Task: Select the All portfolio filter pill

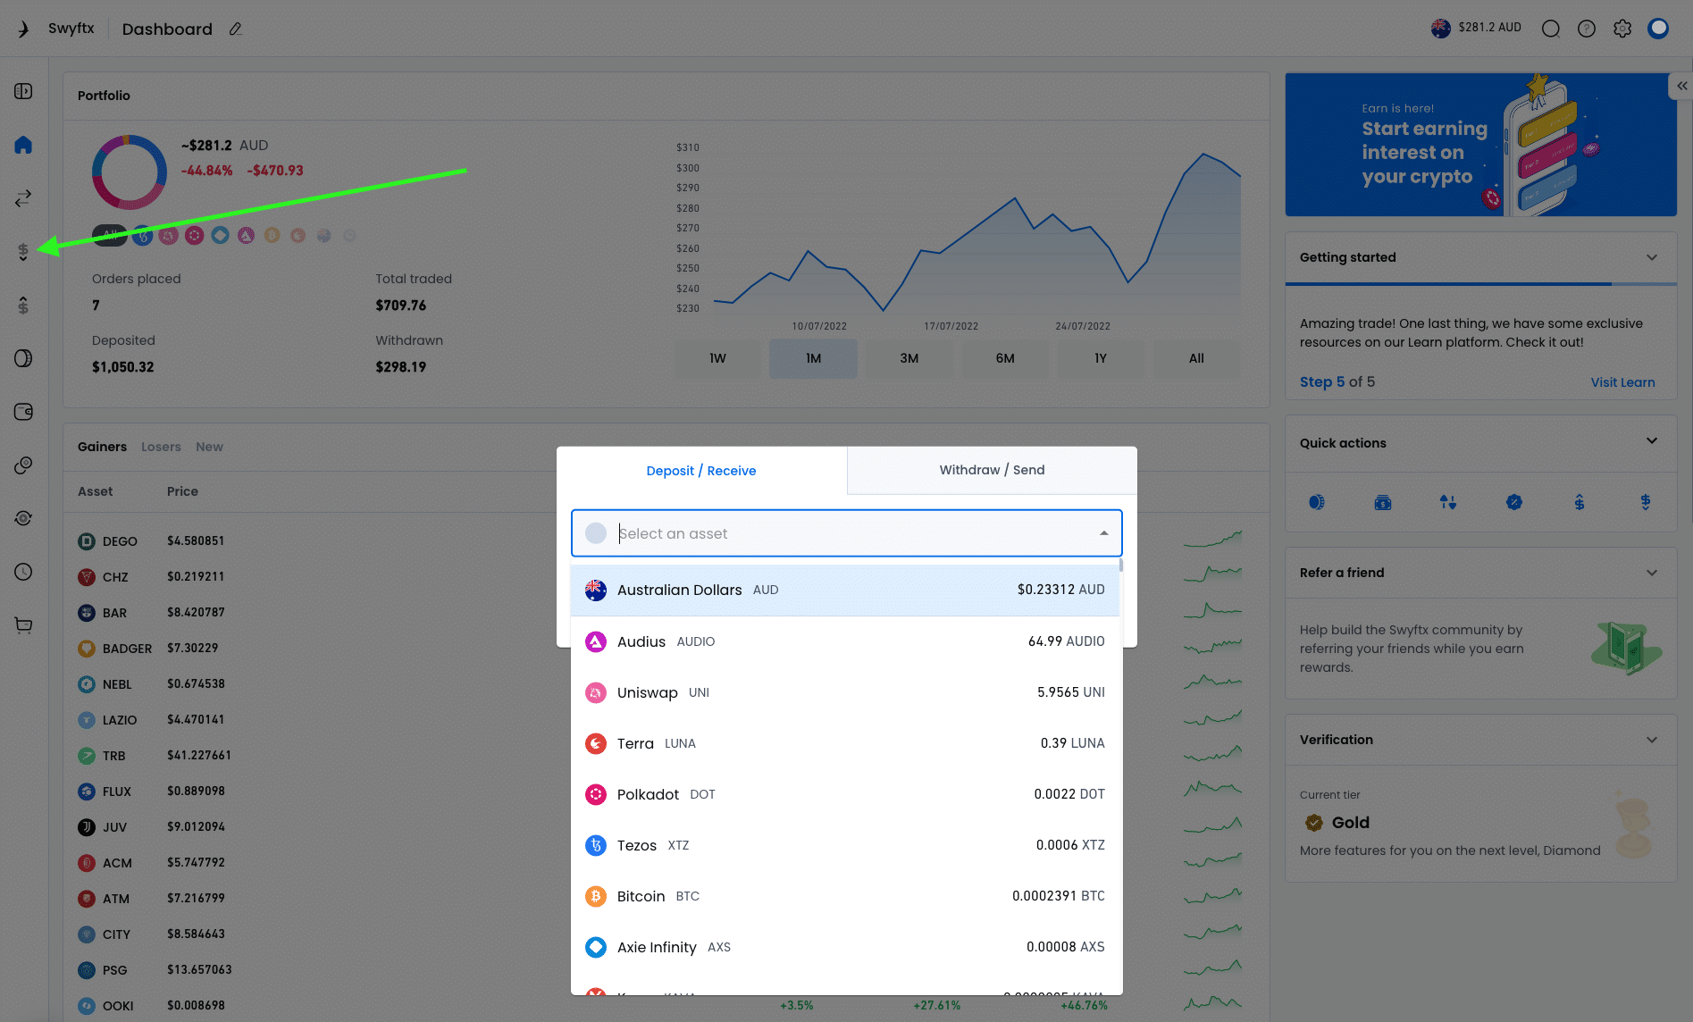Action: [x=110, y=235]
